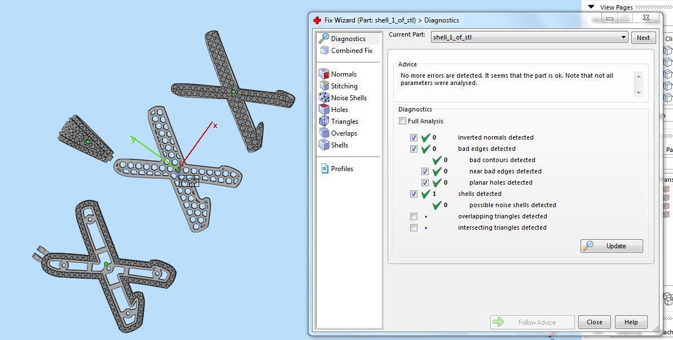Click the Close button
The width and height of the screenshot is (673, 340).
click(x=595, y=322)
